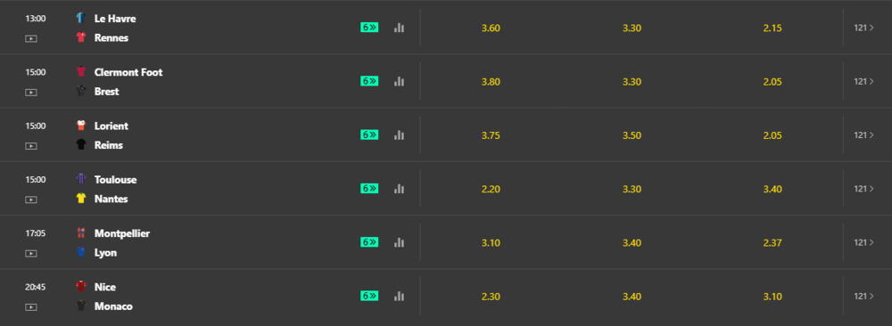Click the Nice team shirt icon

coord(81,286)
